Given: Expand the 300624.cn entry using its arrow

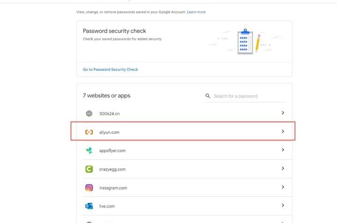Looking at the screenshot, I should [283, 113].
